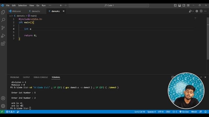This screenshot has height=117, width=209.
Task: Change the C language mode in status bar
Action: coord(176,112)
